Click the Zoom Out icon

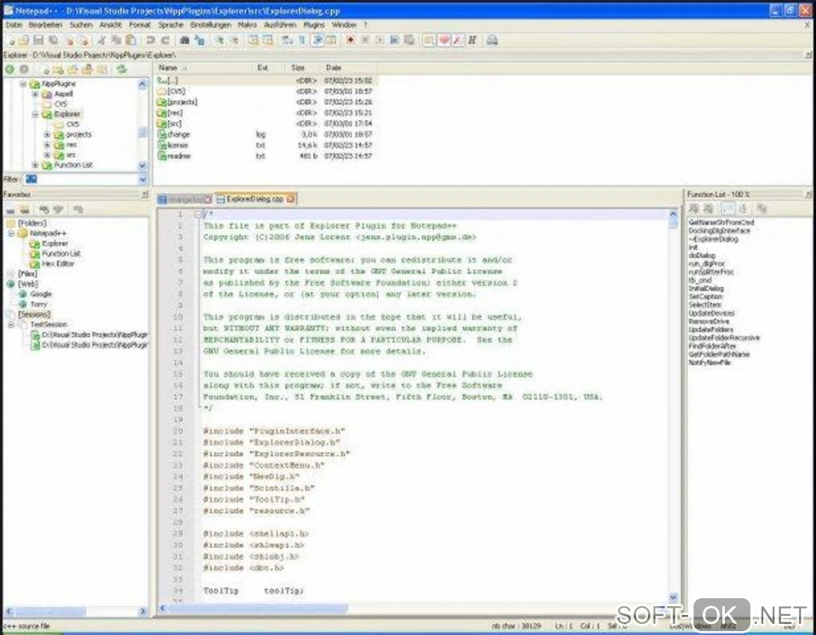[x=234, y=40]
